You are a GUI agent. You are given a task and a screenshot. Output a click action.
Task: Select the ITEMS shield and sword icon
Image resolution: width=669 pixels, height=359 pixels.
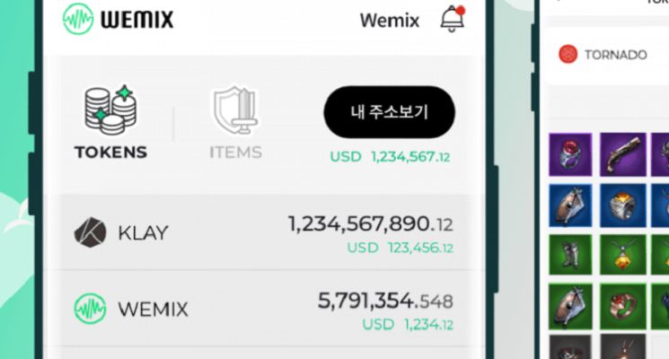coord(236,110)
